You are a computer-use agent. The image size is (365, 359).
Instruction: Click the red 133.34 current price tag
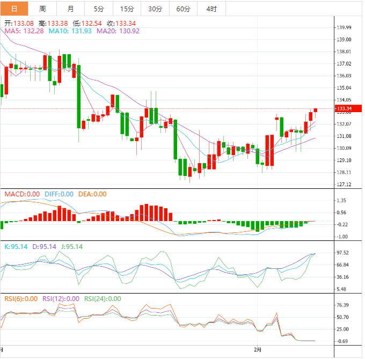coord(348,108)
